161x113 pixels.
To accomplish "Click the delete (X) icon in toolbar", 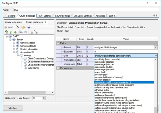I will click(x=18, y=27).
